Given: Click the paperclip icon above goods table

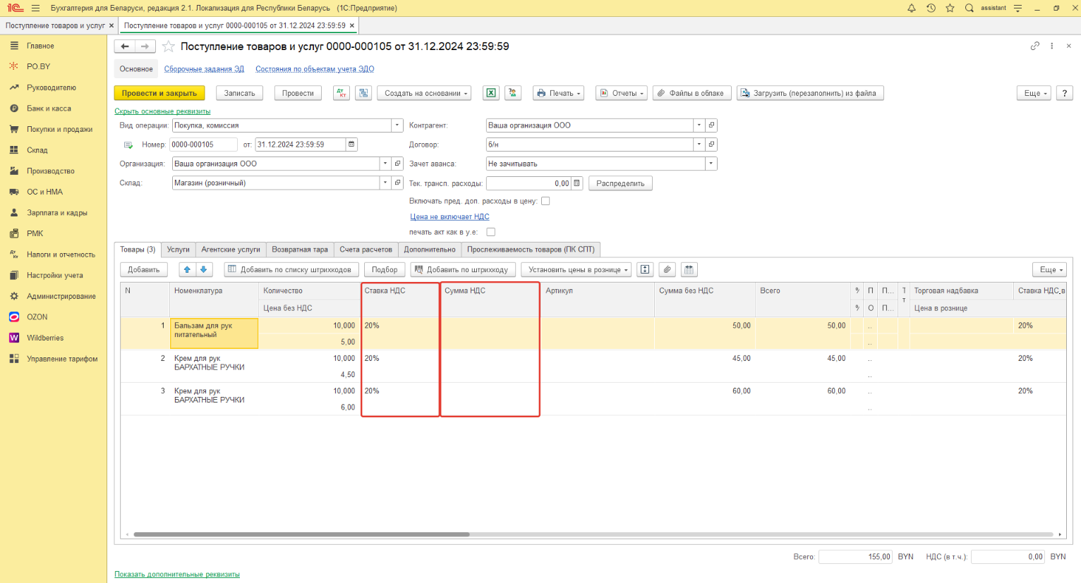Looking at the screenshot, I should pos(667,269).
